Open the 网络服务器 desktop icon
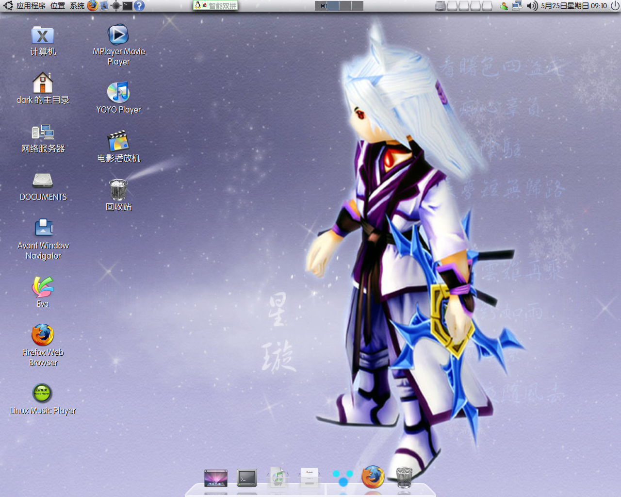The image size is (621, 497). 43,138
